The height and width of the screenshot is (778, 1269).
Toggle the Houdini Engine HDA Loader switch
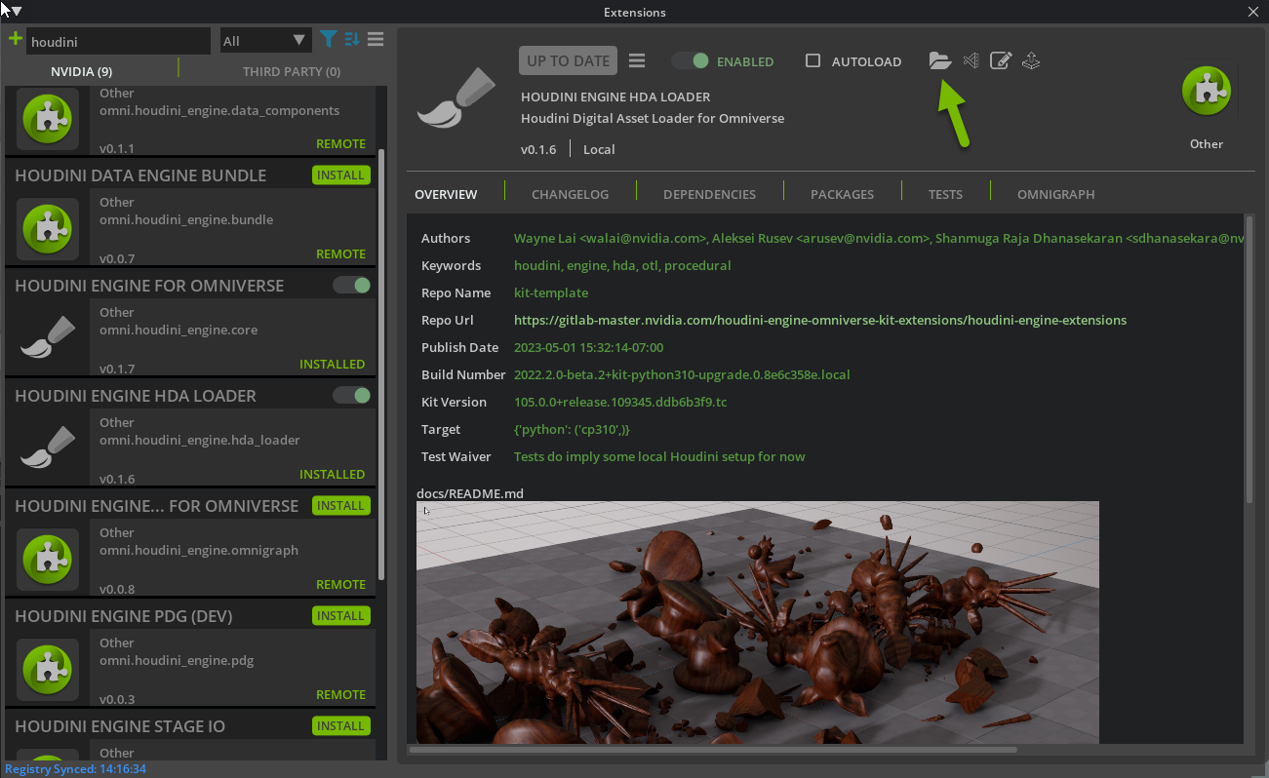[351, 396]
